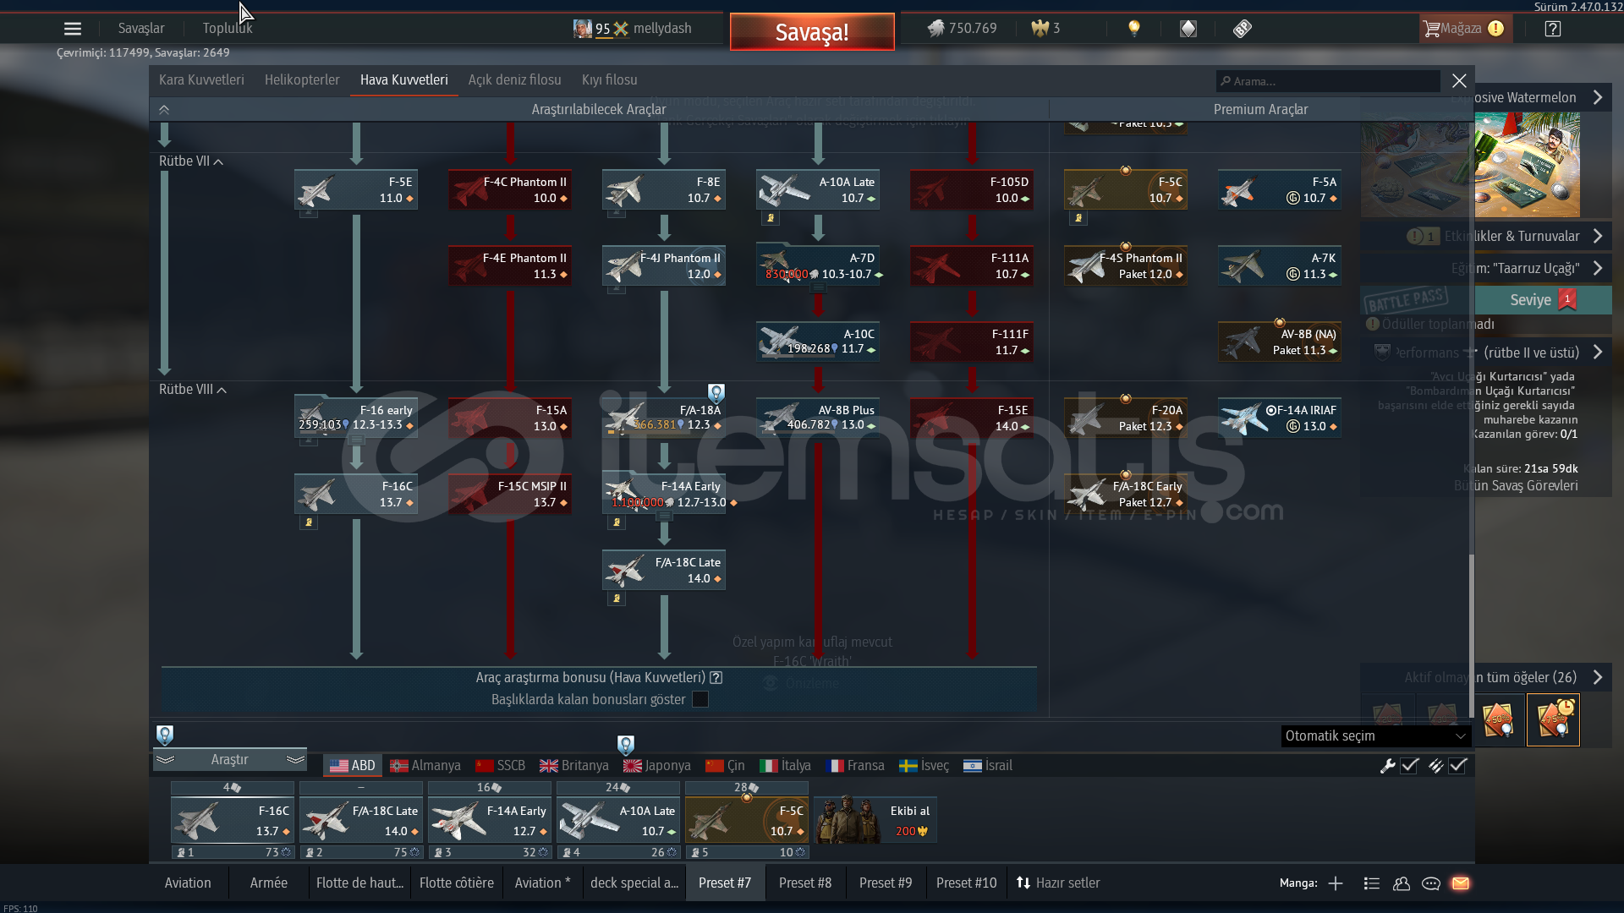Select Britanya nation flag

coord(574,765)
